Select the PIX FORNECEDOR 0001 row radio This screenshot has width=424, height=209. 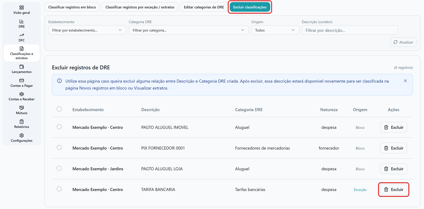(59, 148)
